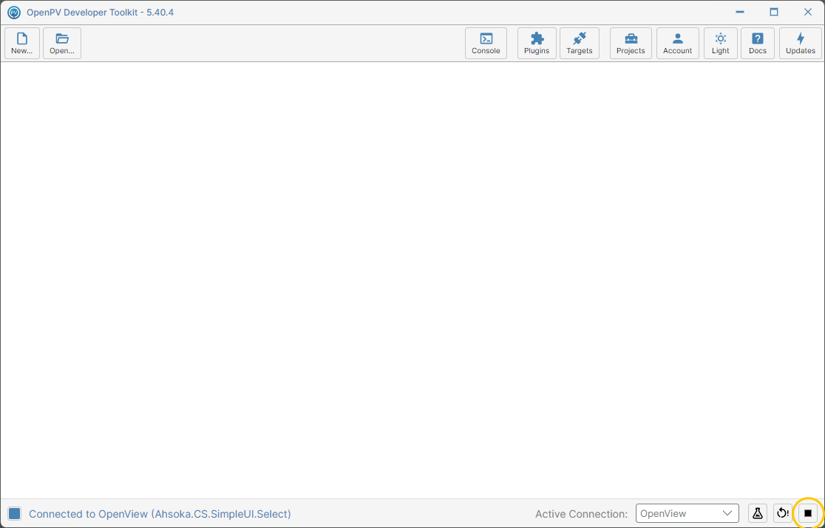Launch the Console panel
Viewport: 825px width, 528px height.
click(486, 43)
